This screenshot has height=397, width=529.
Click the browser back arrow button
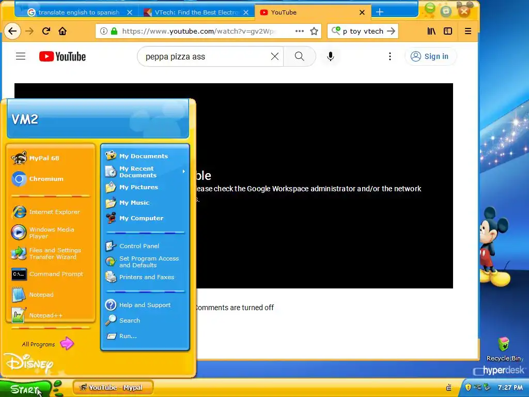point(12,32)
